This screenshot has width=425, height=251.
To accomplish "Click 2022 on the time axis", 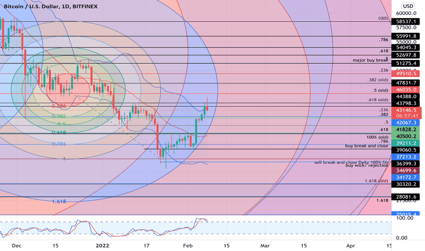I will tap(103, 246).
